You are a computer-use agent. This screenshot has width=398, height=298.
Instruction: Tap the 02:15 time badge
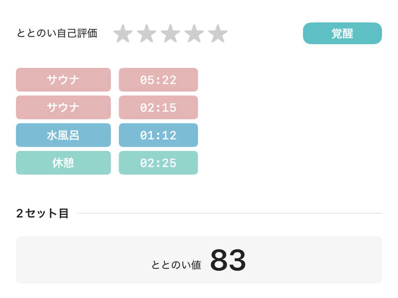[x=158, y=107]
